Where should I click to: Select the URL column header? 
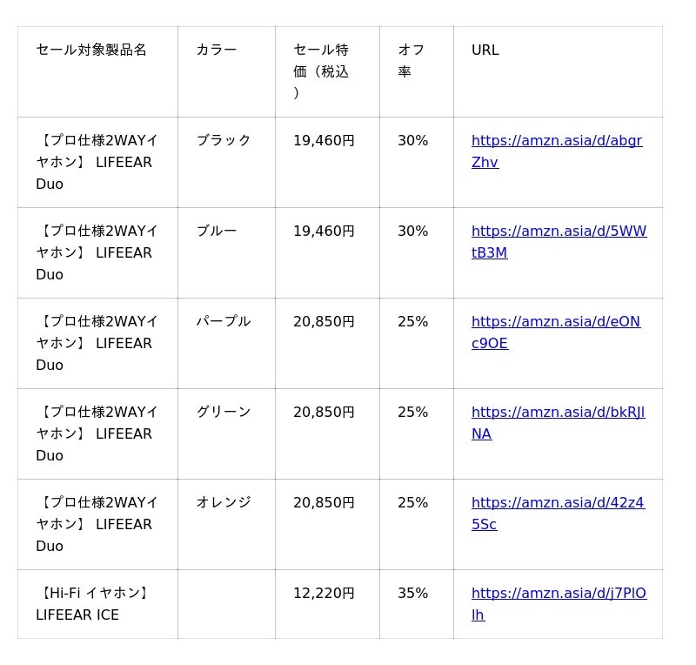(x=485, y=50)
